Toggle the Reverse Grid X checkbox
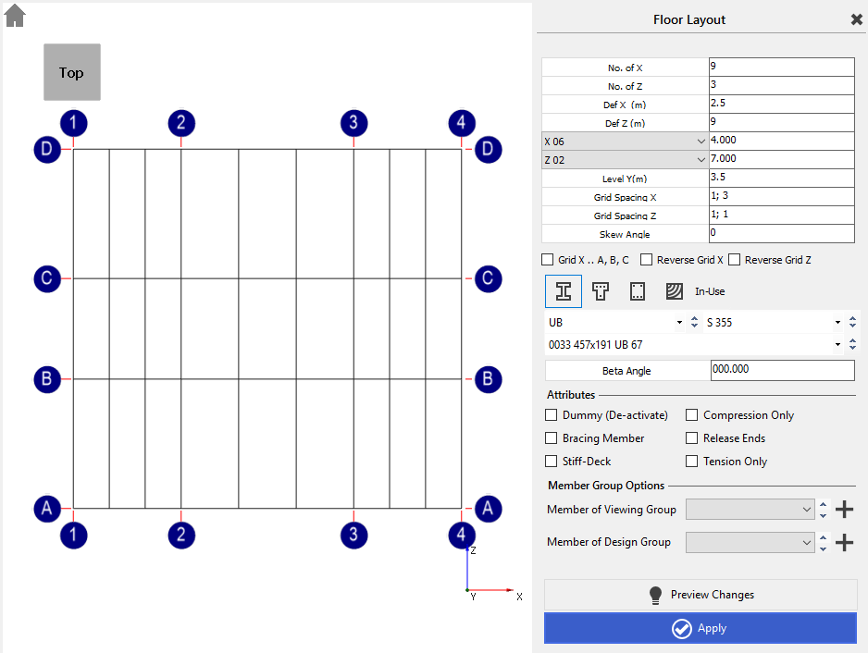Image resolution: width=868 pixels, height=653 pixels. (648, 260)
